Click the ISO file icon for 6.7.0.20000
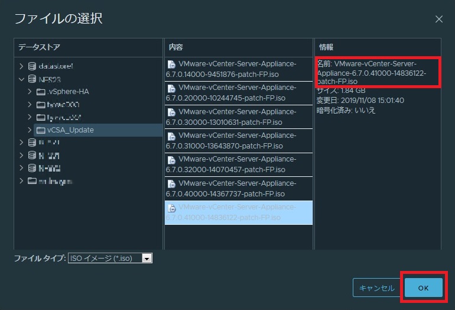The image size is (455, 310). pyautogui.click(x=171, y=88)
